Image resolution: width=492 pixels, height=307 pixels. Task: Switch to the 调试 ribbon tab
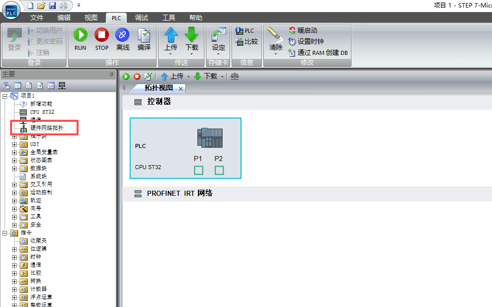coord(142,18)
